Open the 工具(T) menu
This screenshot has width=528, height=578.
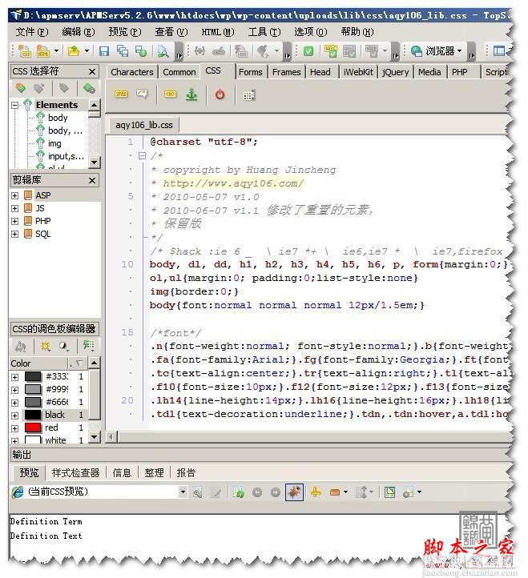click(264, 32)
